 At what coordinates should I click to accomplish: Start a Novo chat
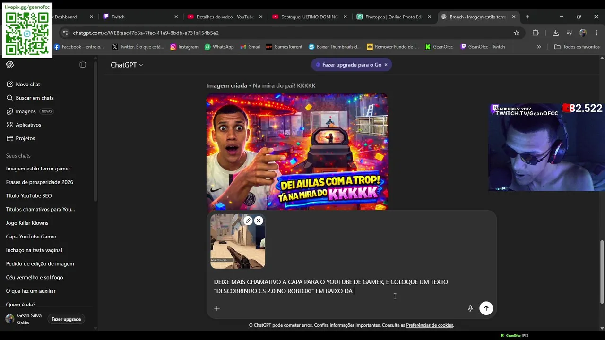tap(28, 84)
